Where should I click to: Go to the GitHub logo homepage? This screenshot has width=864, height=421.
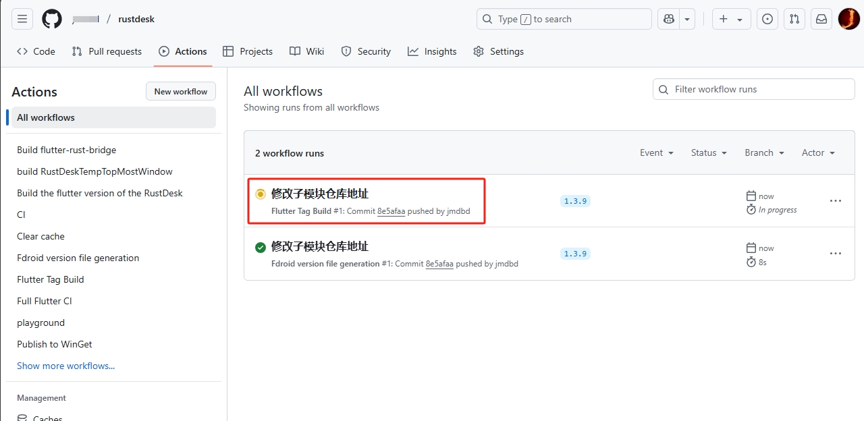point(52,19)
